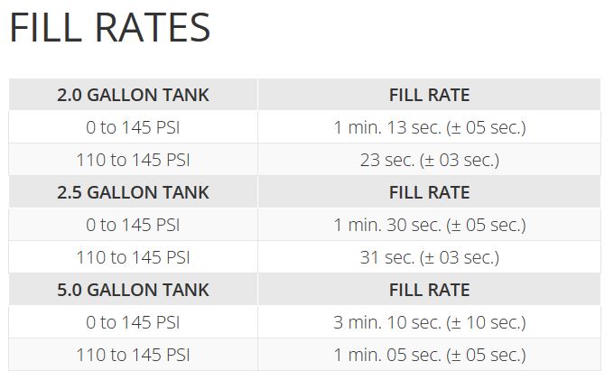The height and width of the screenshot is (380, 614).
Task: Click 0 to 145 PSI under 2.5 gallon tank
Action: point(133,225)
